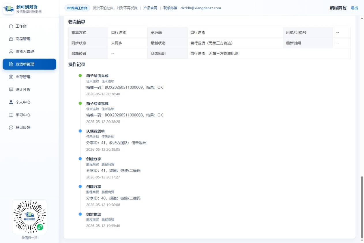
Task: Click the 个人中心 user icon
Action: [x=11, y=102]
